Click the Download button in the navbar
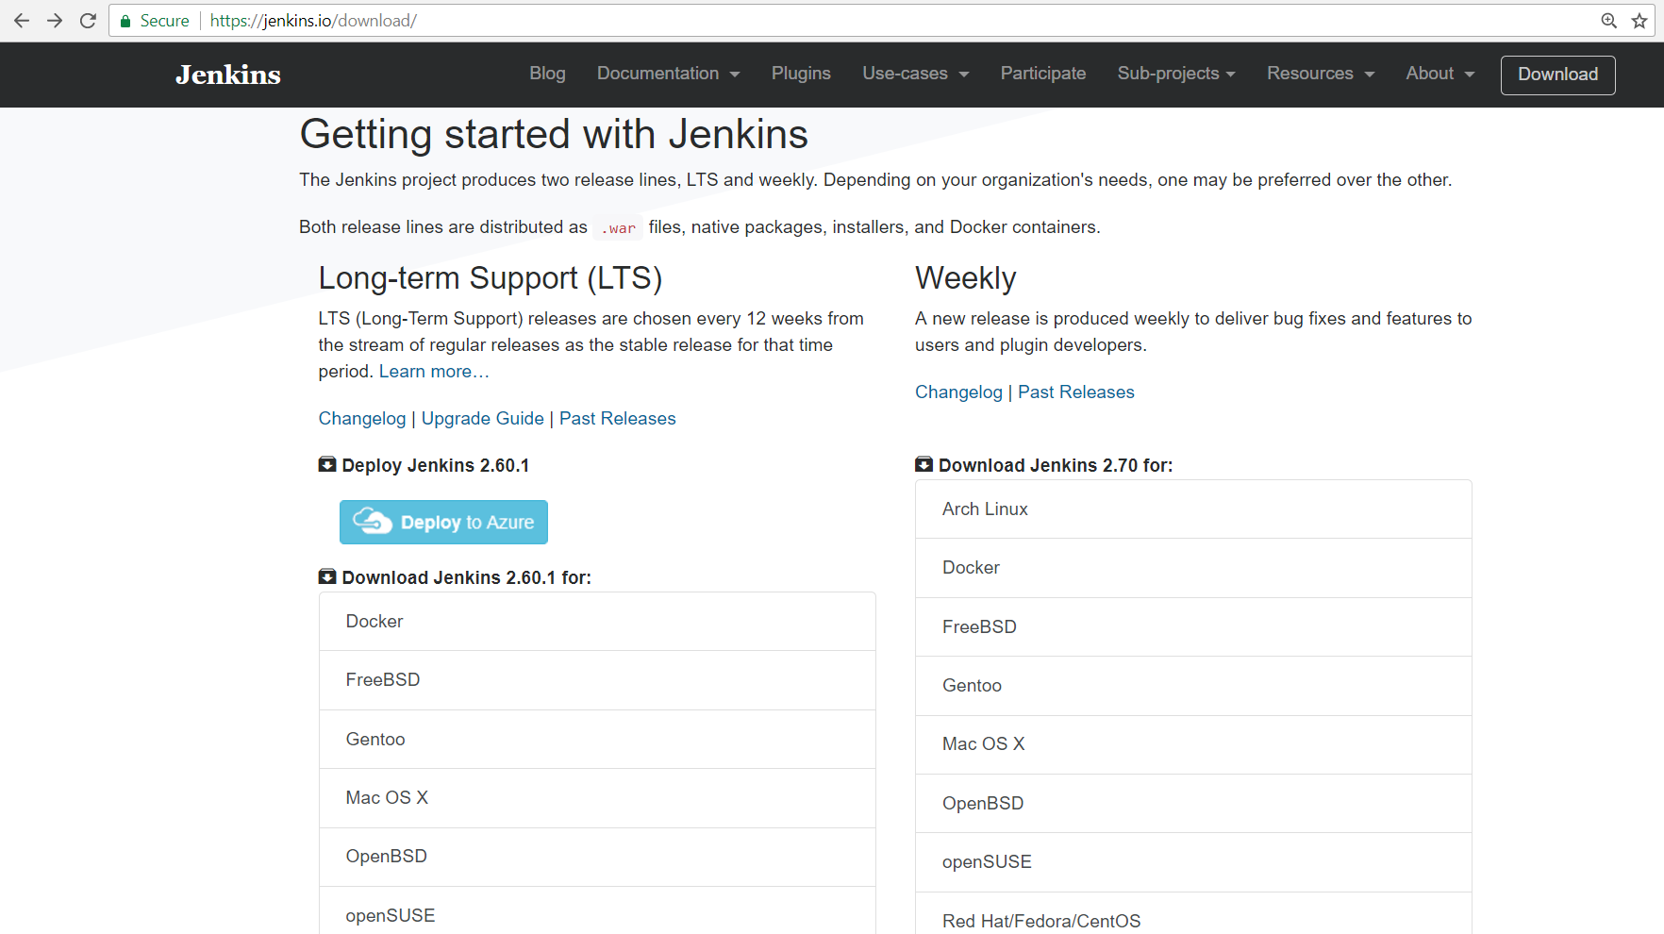Screen dimensions: 1664x934 pos(1557,75)
